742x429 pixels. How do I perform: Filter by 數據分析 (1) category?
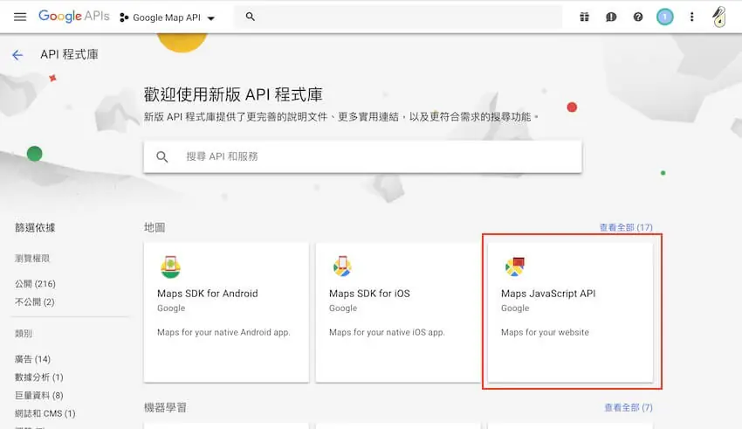38,377
